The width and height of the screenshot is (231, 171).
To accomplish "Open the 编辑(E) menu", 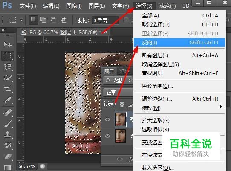I will [x=51, y=6].
